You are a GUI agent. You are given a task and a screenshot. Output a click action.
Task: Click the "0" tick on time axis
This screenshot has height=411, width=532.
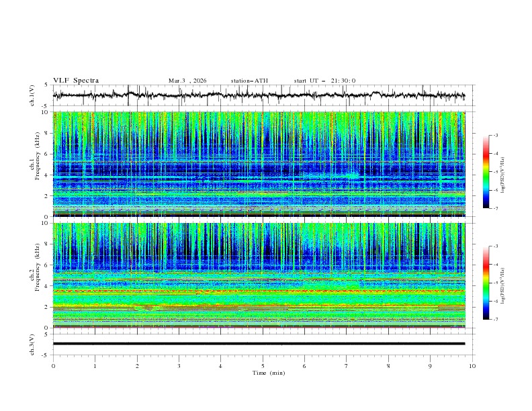click(53, 366)
